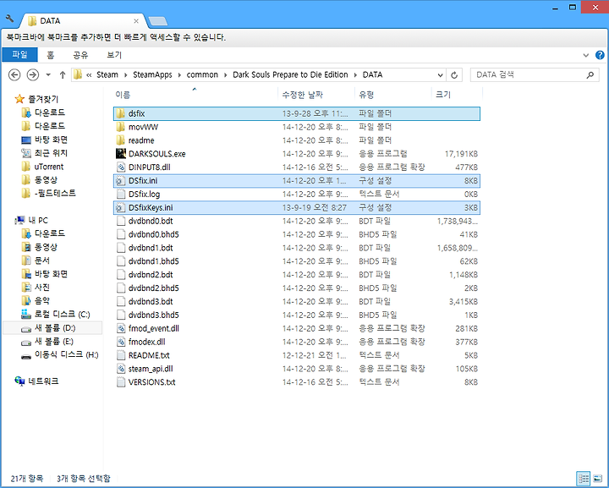The image size is (609, 488).
Task: Go back with the back arrow
Action: 14,74
